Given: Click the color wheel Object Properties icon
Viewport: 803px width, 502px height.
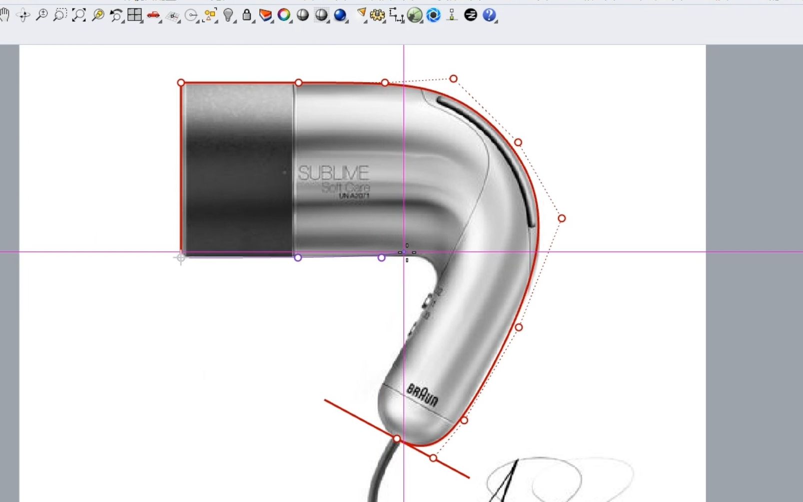Looking at the screenshot, I should 284,15.
